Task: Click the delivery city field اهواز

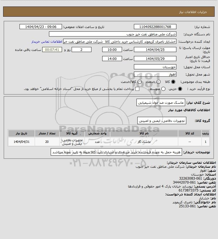Action: pos(155,74)
